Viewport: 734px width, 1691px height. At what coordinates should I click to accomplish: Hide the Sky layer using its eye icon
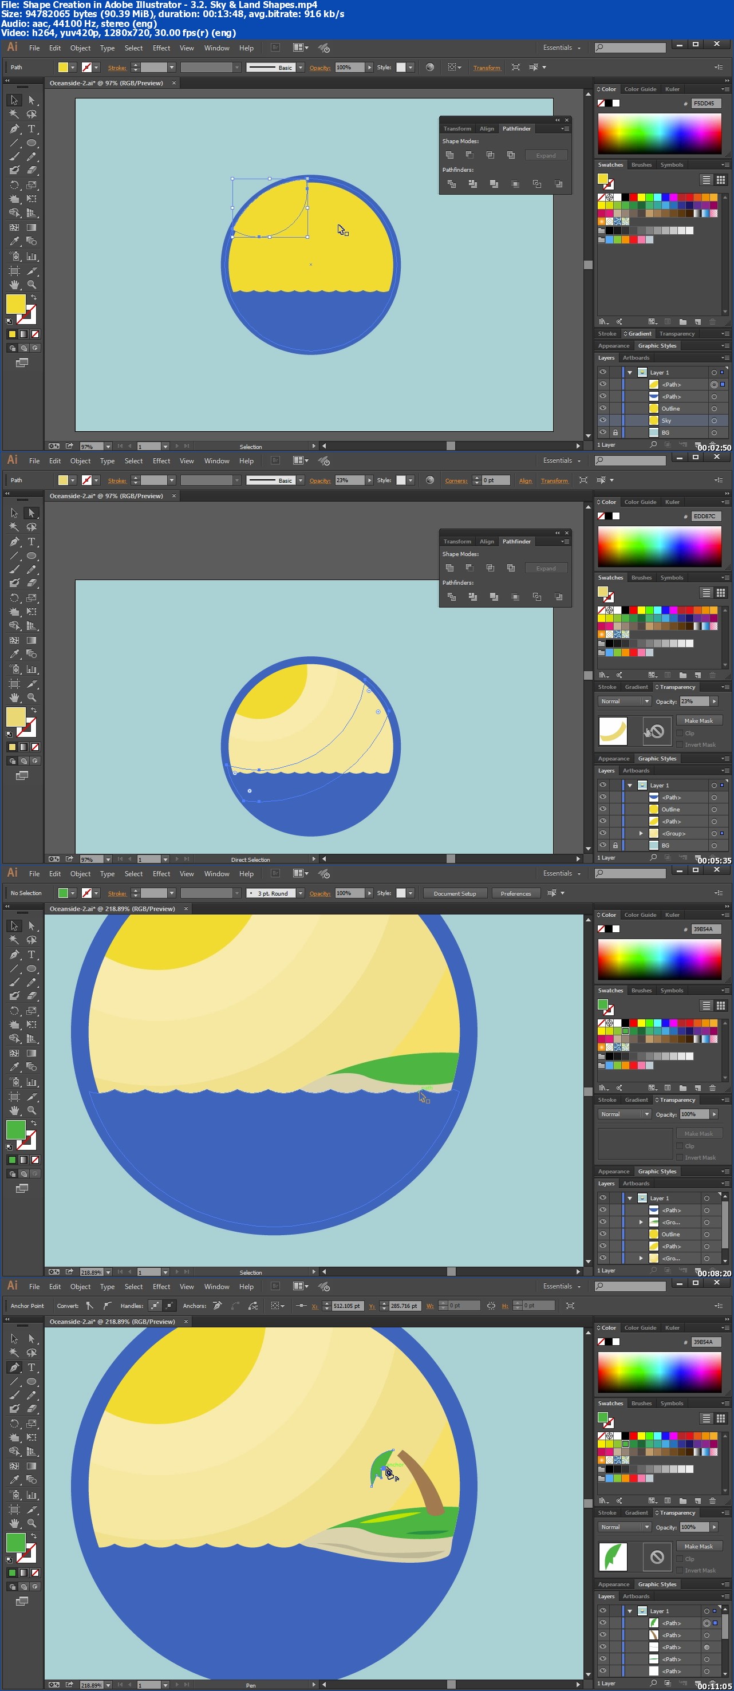point(602,420)
